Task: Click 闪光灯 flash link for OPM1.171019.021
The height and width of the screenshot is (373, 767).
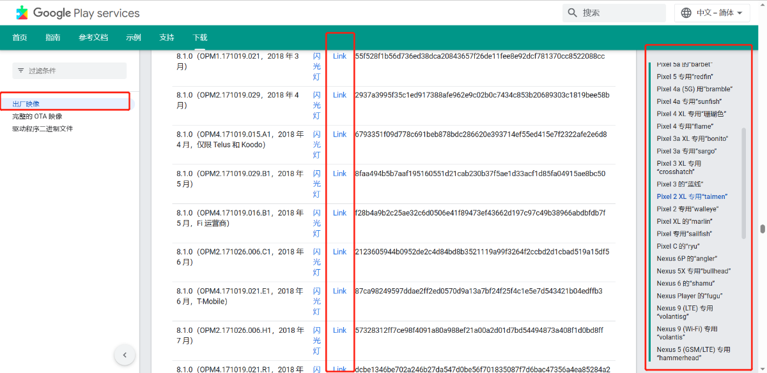Action: [317, 66]
